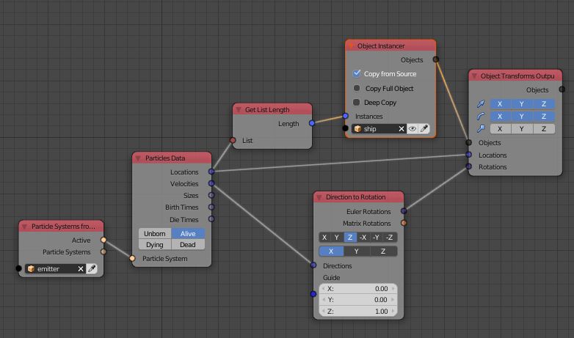
Task: Collapse the Particles Data node
Action: pyautogui.click(x=139, y=158)
